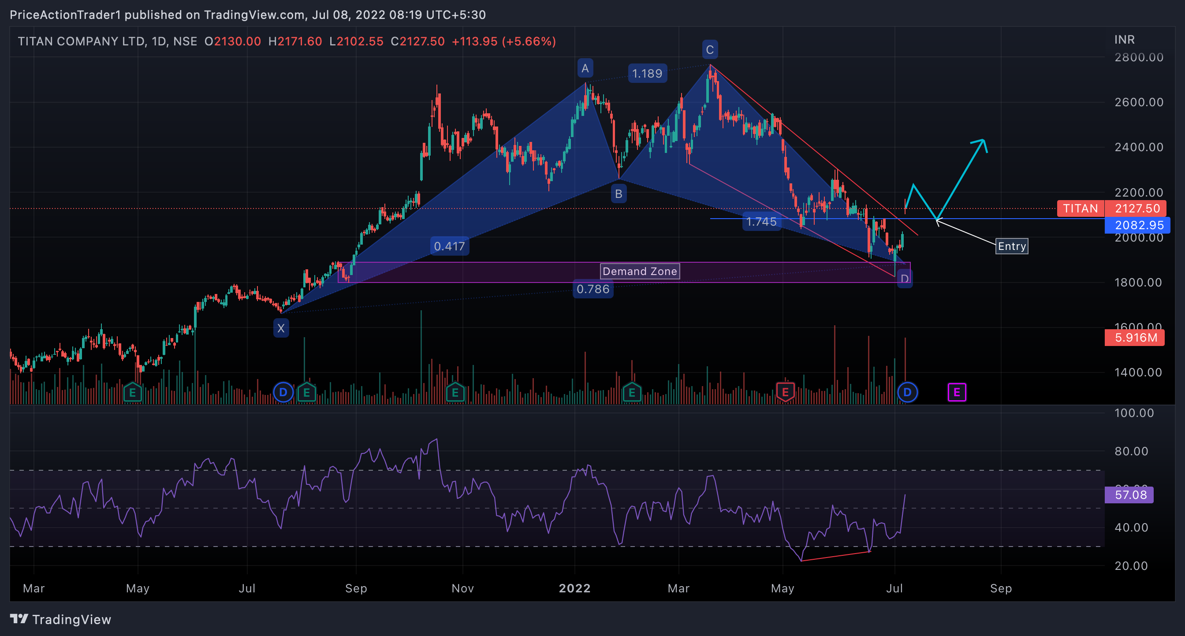Click the low value L2102.55
1185x636 pixels.
coord(357,41)
